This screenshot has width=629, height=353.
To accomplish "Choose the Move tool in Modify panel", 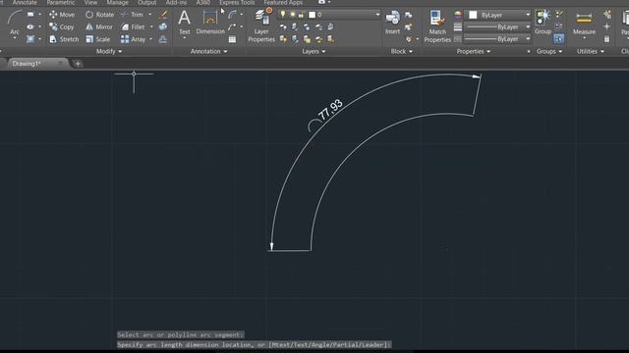I will (x=62, y=15).
